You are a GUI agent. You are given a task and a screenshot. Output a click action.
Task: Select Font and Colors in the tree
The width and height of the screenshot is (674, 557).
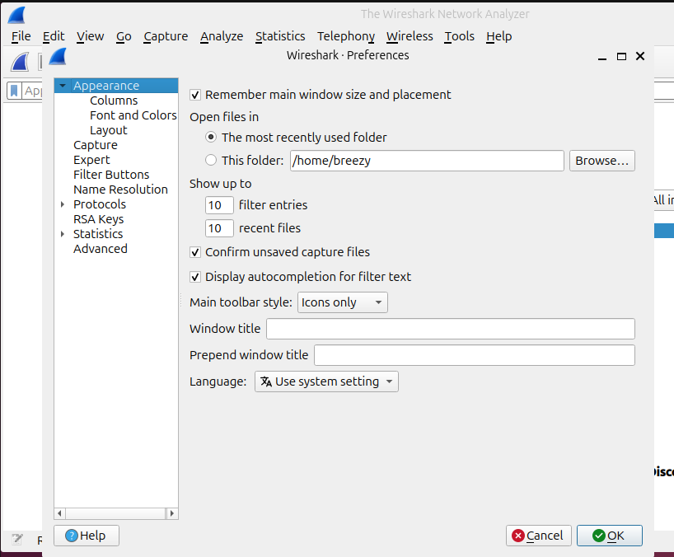pyautogui.click(x=133, y=115)
